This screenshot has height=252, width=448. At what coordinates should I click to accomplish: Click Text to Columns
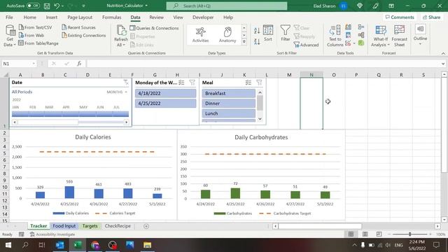tap(335, 36)
